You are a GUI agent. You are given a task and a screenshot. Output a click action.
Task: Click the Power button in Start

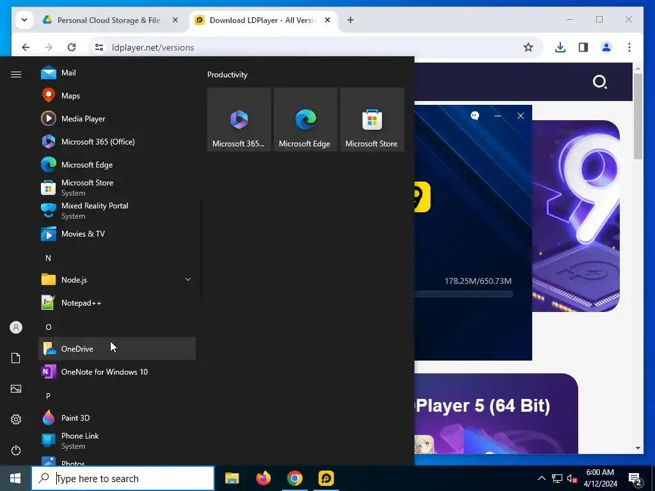point(16,450)
